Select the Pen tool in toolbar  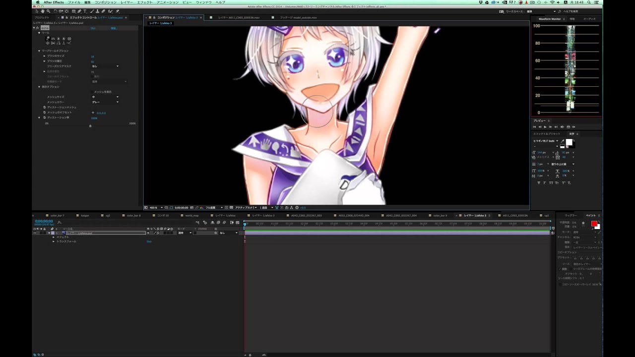pos(79,11)
